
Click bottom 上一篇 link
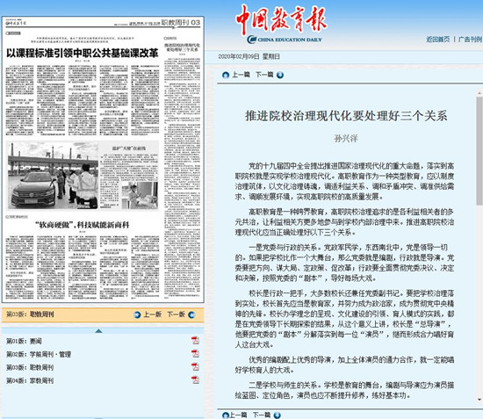pos(238,415)
